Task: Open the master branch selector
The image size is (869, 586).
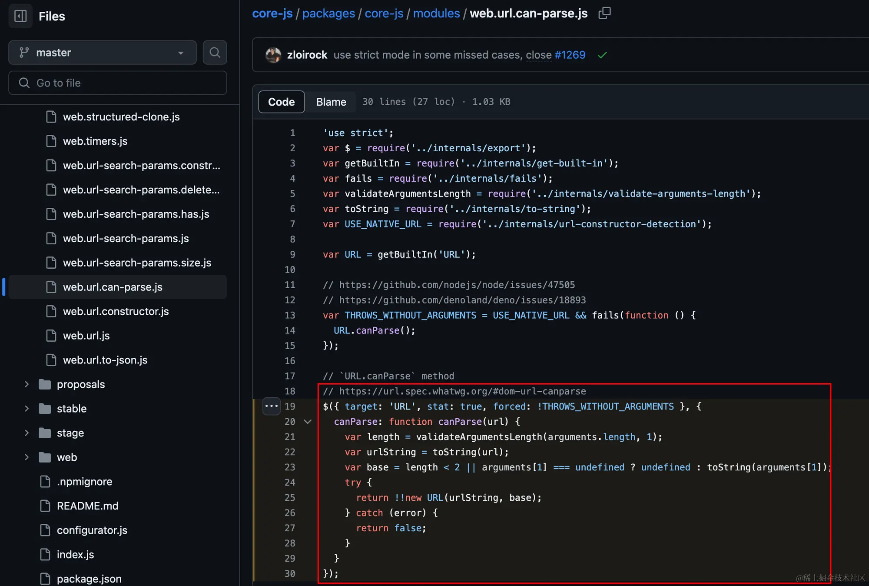Action: pyautogui.click(x=102, y=52)
